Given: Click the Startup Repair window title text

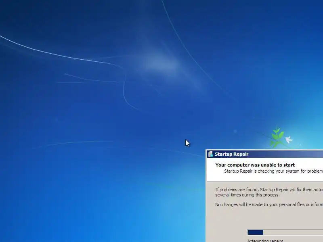Looking at the screenshot, I should 231,154.
